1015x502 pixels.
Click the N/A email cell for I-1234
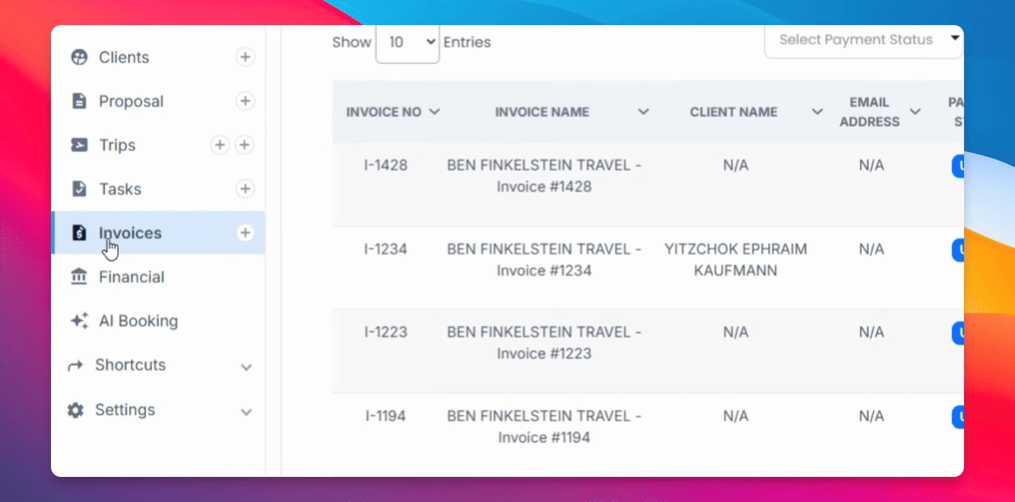[871, 249]
